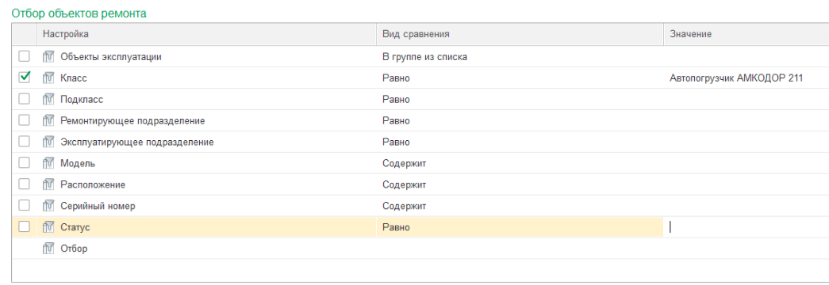Select the Объекты эксплуатации setting name
The image size is (829, 285).
click(x=111, y=57)
